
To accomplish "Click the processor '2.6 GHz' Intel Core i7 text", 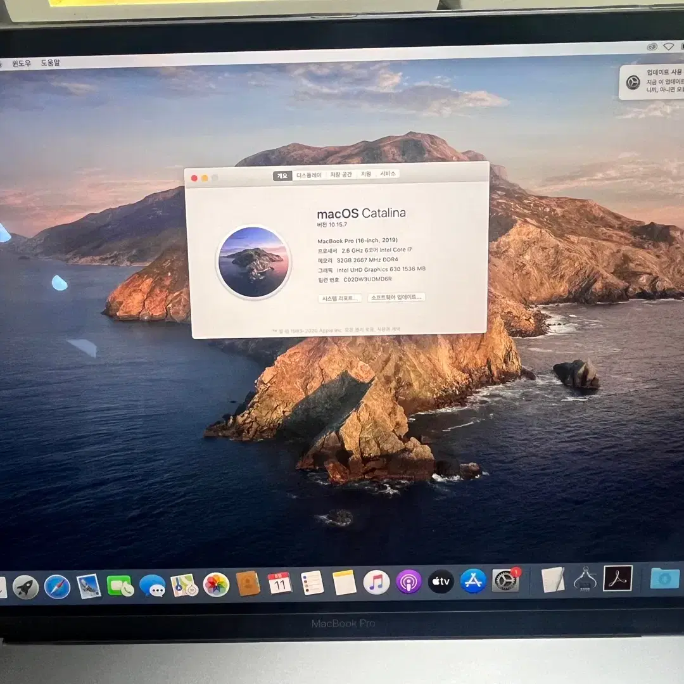I will pyautogui.click(x=376, y=250).
